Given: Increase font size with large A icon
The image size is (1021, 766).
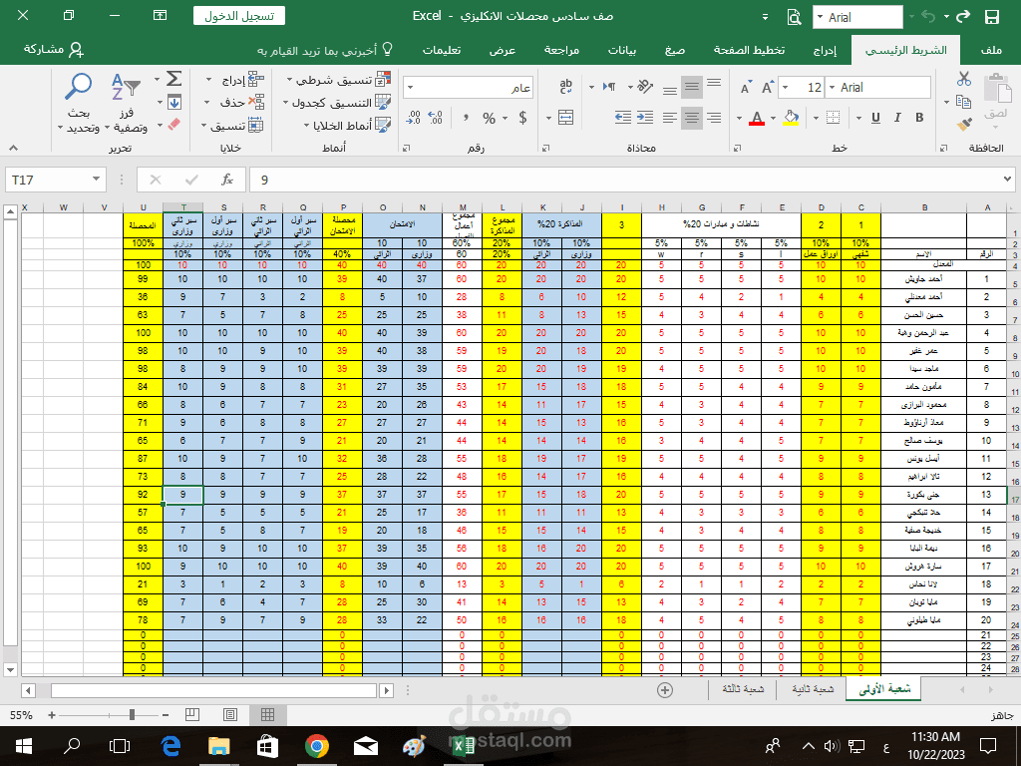Looking at the screenshot, I should [767, 88].
